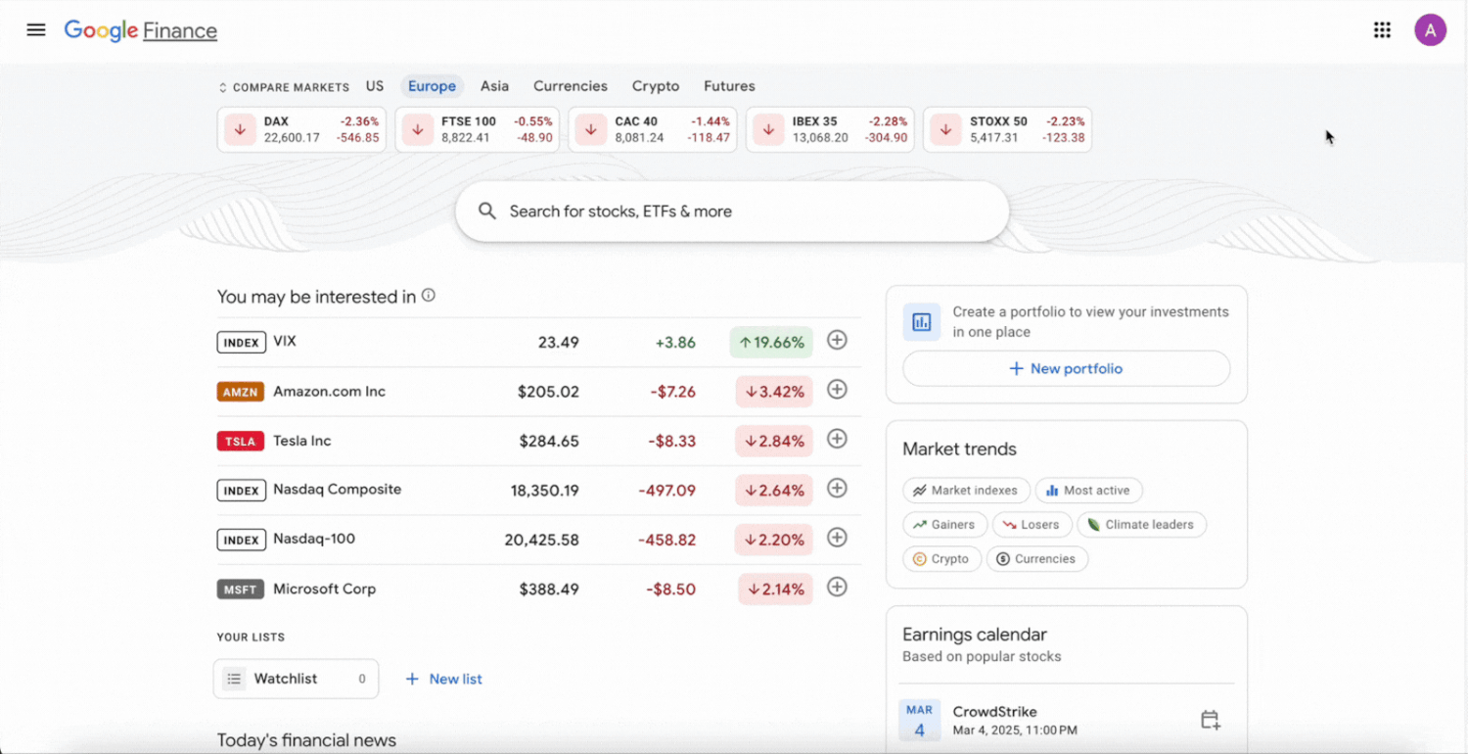The height and width of the screenshot is (754, 1468).
Task: Click the portfolio chart icon
Action: [921, 321]
